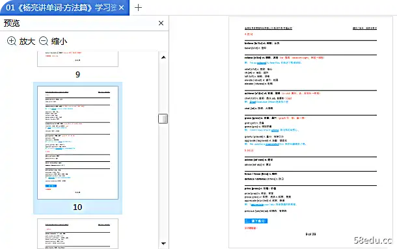The image size is (397, 249).
Task: Click the 缩小 zoom-out magnifier icon
Action: tap(44, 41)
